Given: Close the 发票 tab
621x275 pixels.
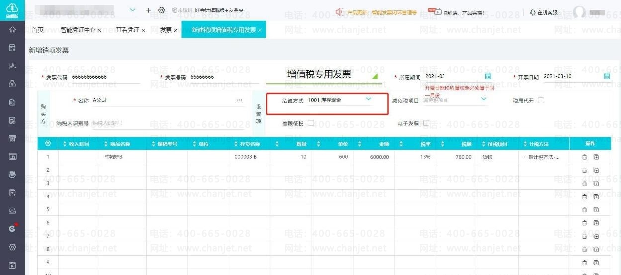Looking at the screenshot, I should 175,30.
